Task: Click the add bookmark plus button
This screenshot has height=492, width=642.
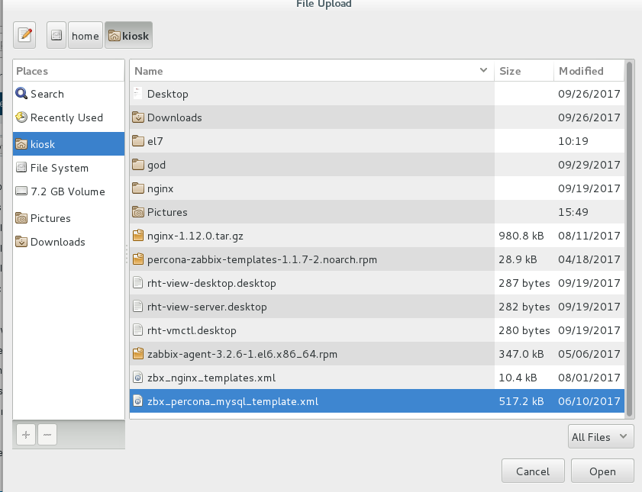Action: point(26,434)
